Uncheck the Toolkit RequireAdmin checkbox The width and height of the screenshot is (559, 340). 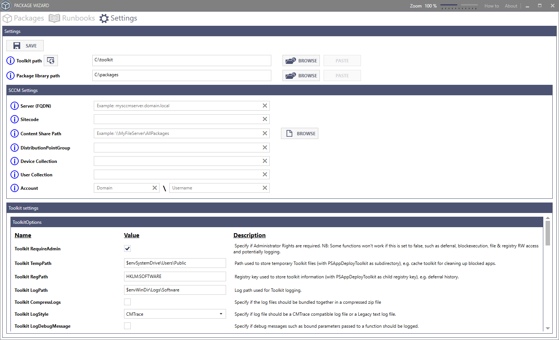(x=127, y=248)
